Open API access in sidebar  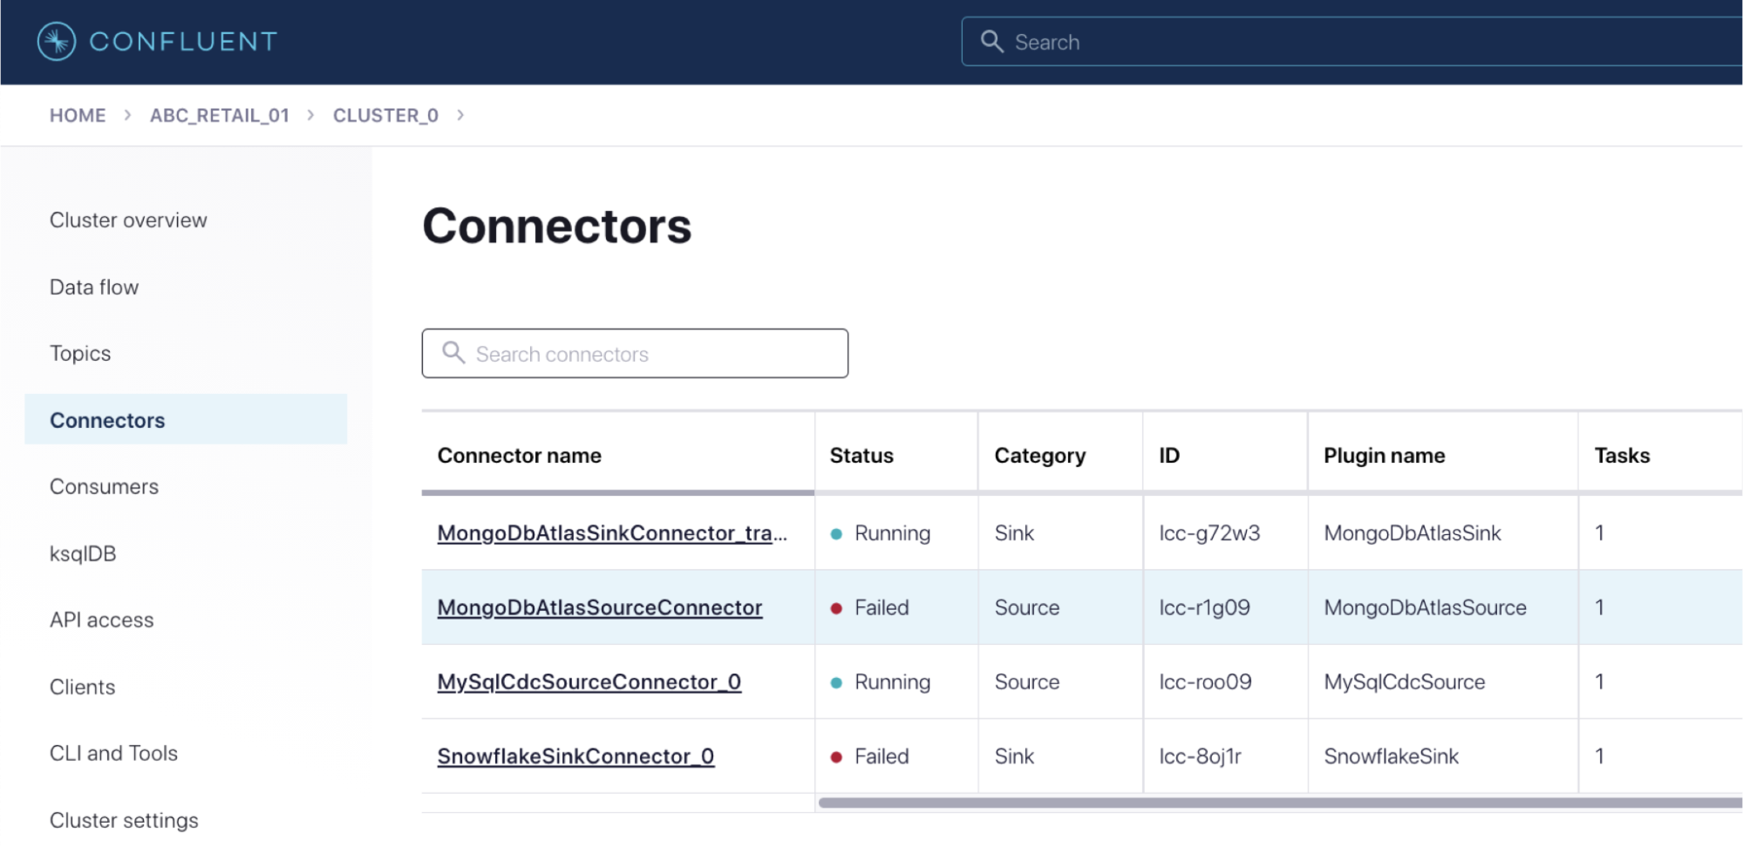coord(101,620)
